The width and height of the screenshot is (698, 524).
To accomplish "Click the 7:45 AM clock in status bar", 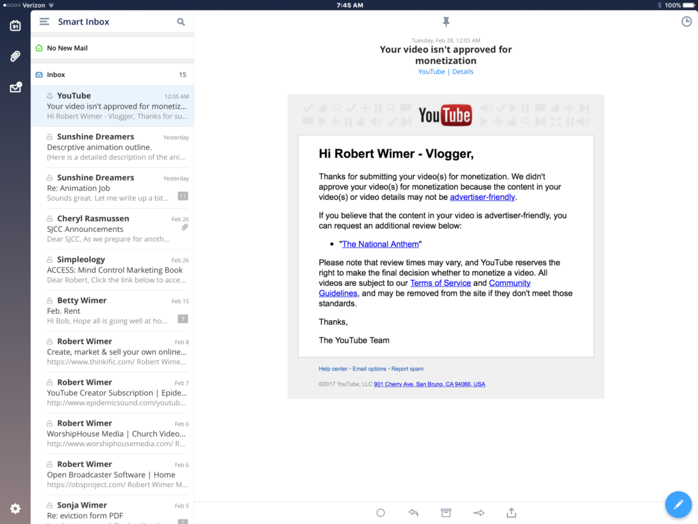I will click(350, 5).
